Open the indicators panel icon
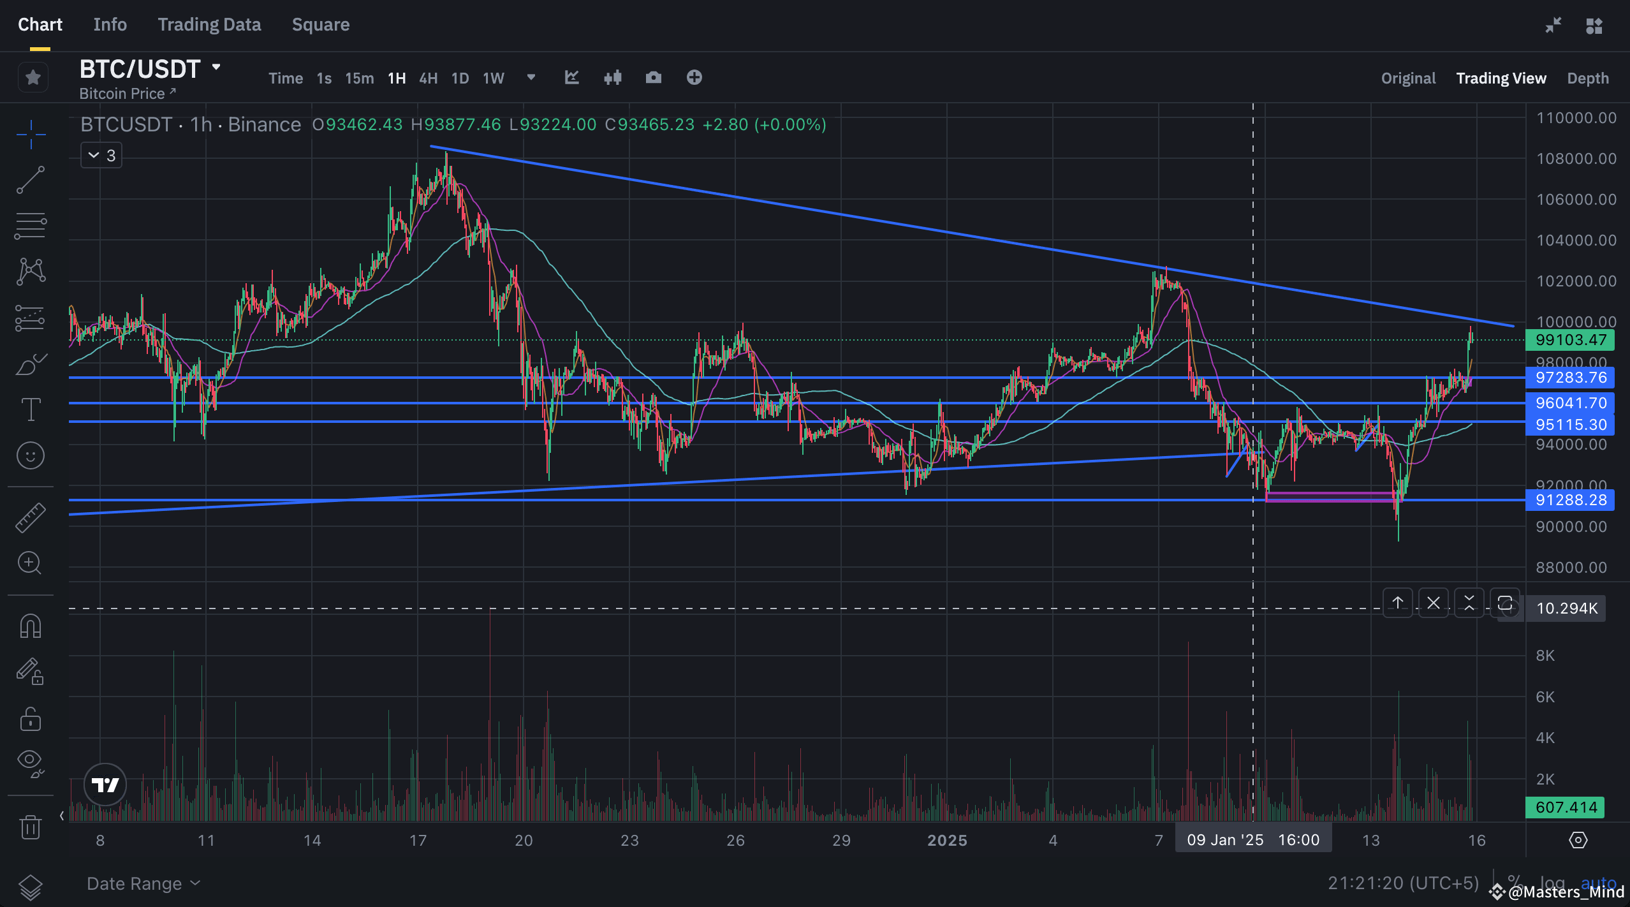The height and width of the screenshot is (907, 1630). coord(572,77)
